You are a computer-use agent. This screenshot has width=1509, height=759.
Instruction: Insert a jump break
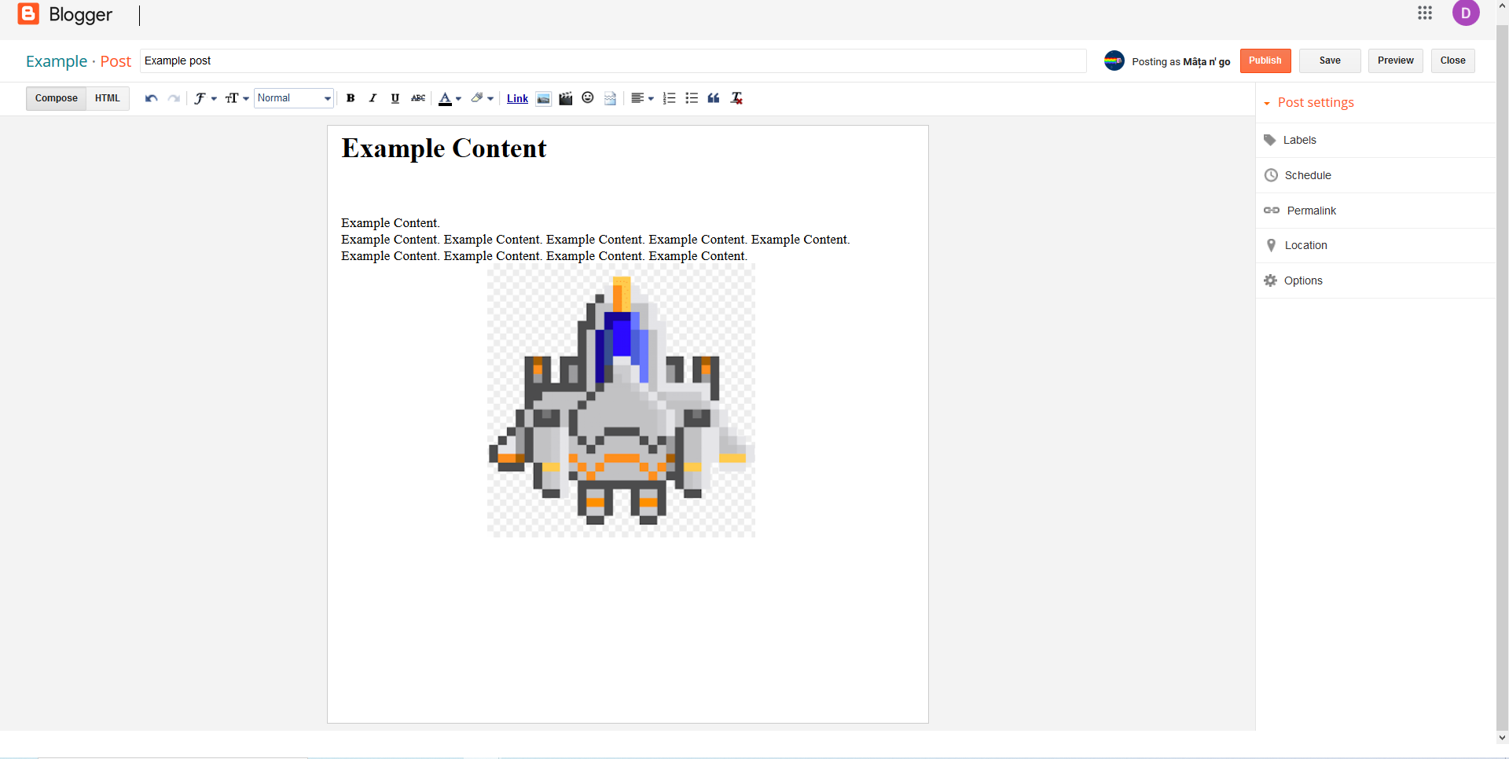[x=610, y=98]
